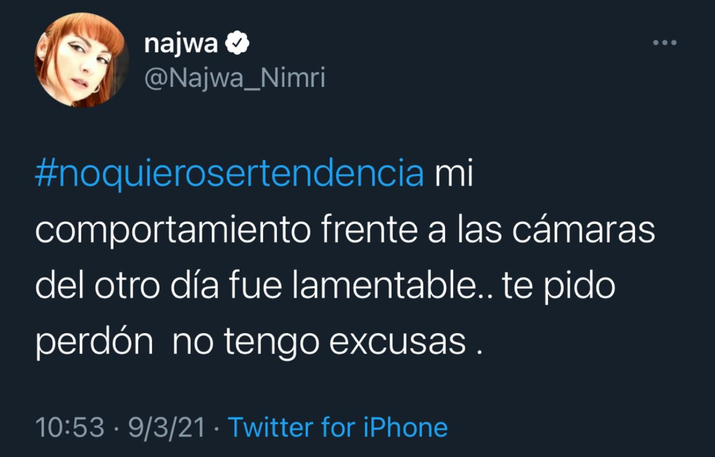Click the blue verified badge beside najwa

(237, 43)
